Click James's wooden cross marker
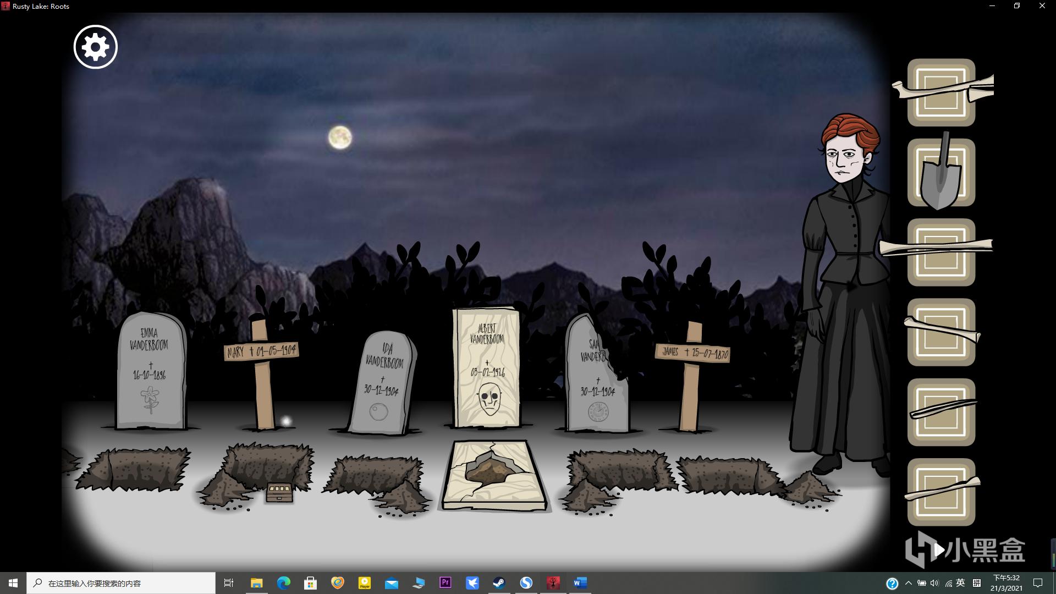This screenshot has height=594, width=1056. pos(692,353)
